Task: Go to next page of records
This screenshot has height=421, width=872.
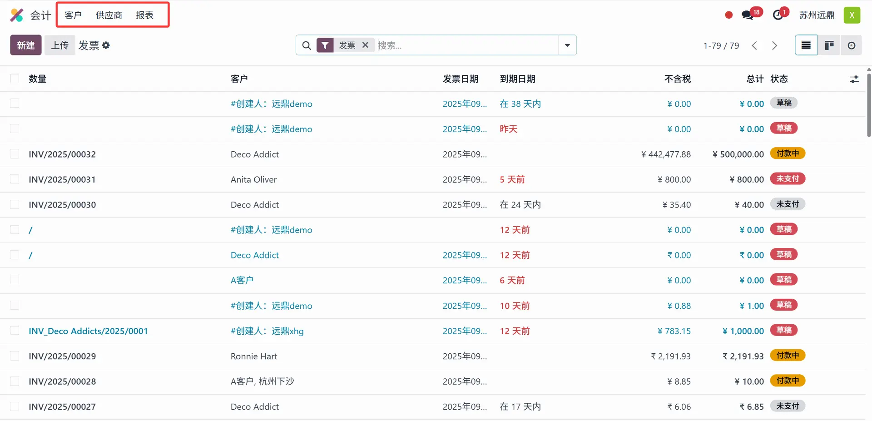Action: (x=775, y=45)
